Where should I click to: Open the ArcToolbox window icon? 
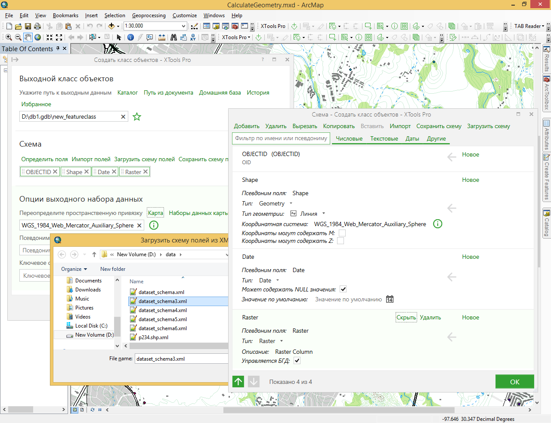pyautogui.click(x=235, y=26)
